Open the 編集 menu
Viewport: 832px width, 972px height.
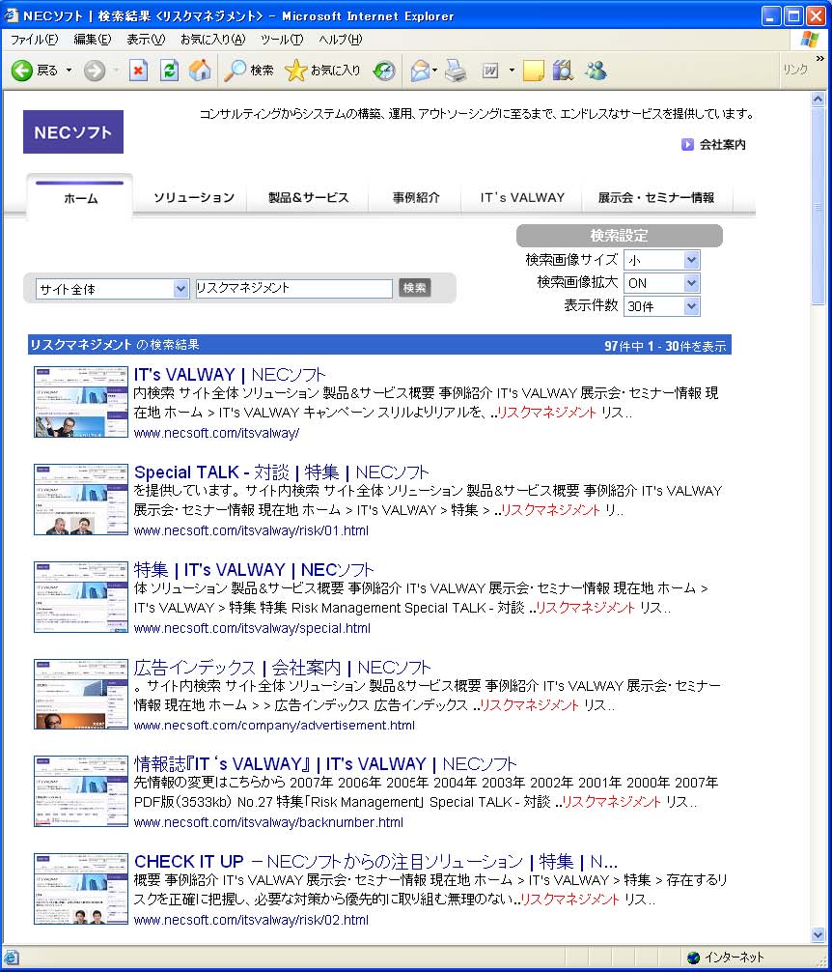[93, 39]
